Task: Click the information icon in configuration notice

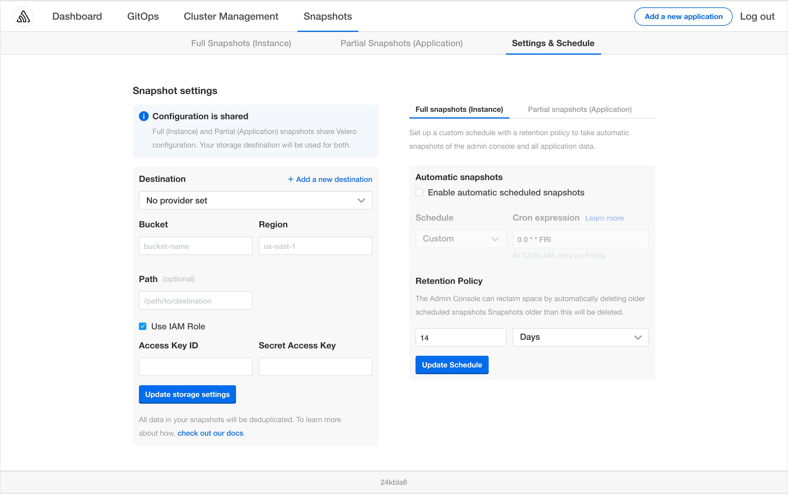Action: 144,116
